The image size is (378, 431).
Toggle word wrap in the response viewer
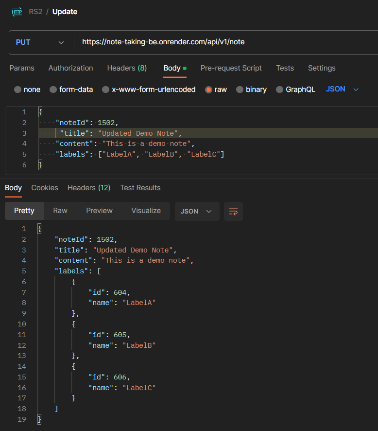click(x=233, y=211)
